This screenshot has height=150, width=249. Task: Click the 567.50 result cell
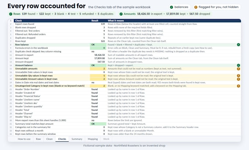coord(98,62)
